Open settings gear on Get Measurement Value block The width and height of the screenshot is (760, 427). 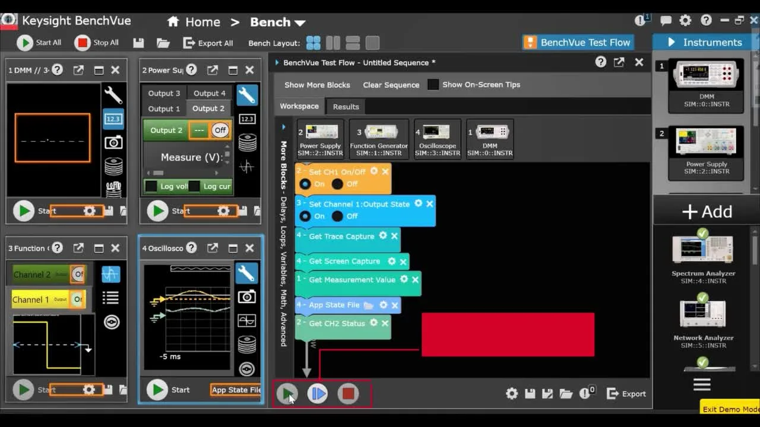pyautogui.click(x=404, y=279)
